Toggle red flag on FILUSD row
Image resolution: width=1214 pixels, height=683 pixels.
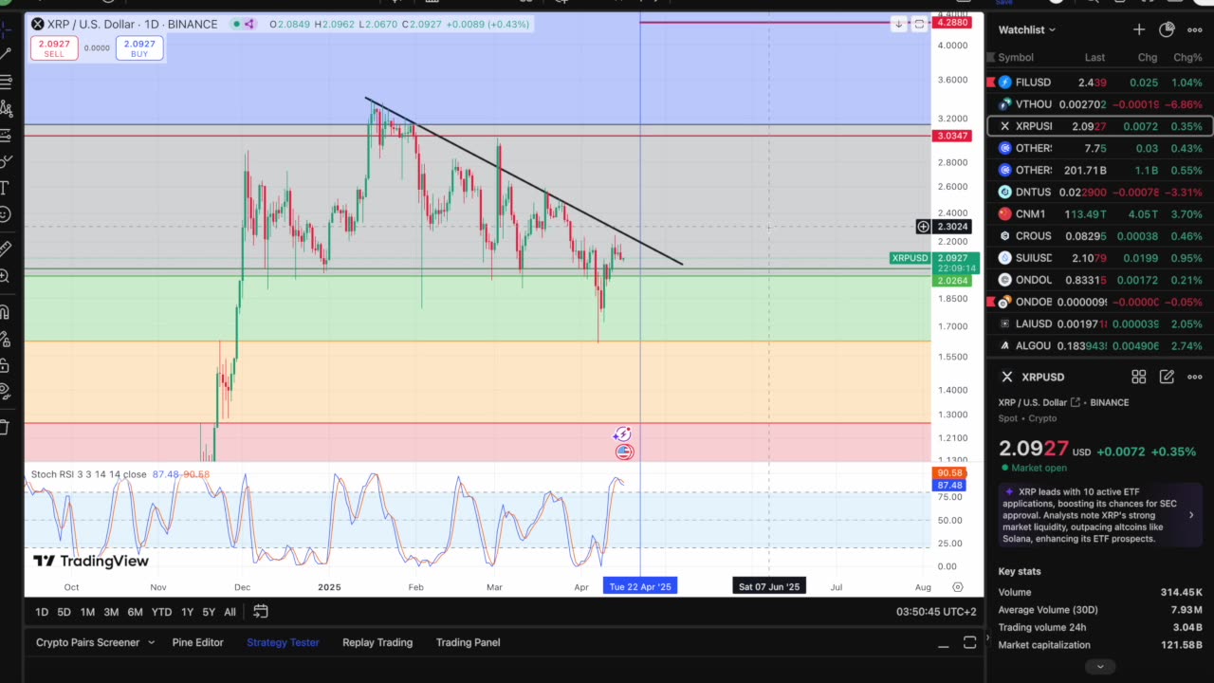991,83
